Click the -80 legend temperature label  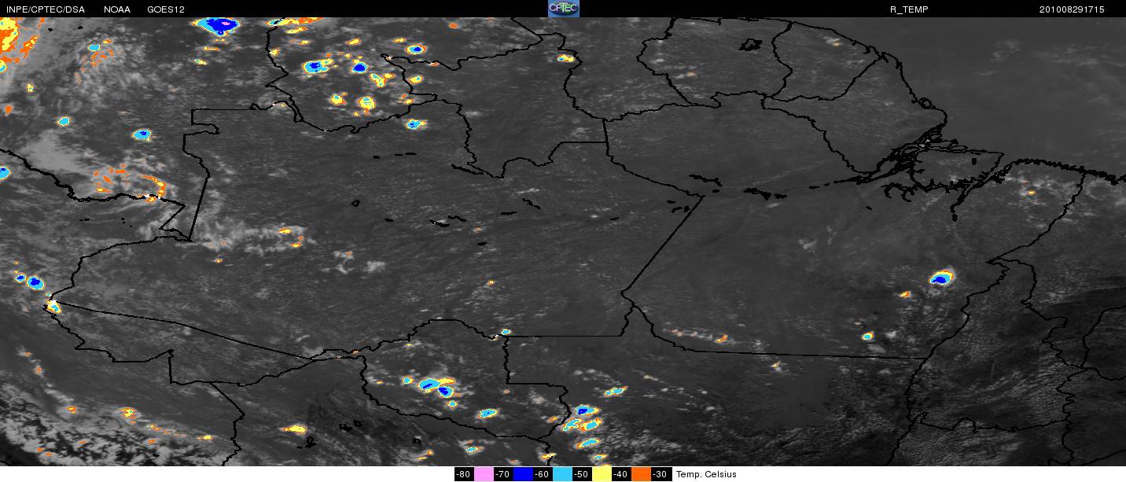463,474
